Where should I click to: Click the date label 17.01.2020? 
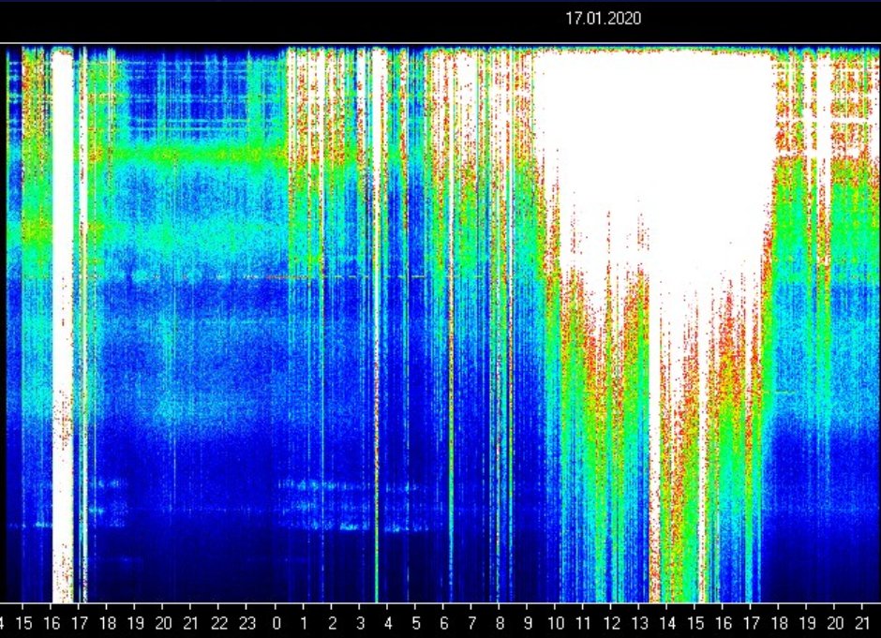[x=603, y=19]
